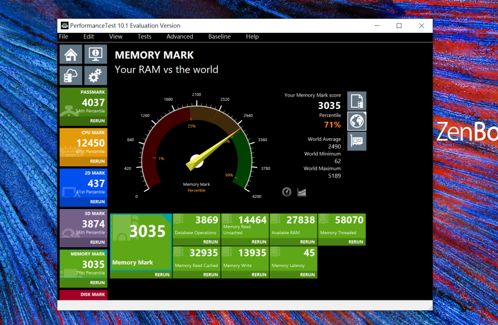Open the System Information monitor icon

(95, 54)
